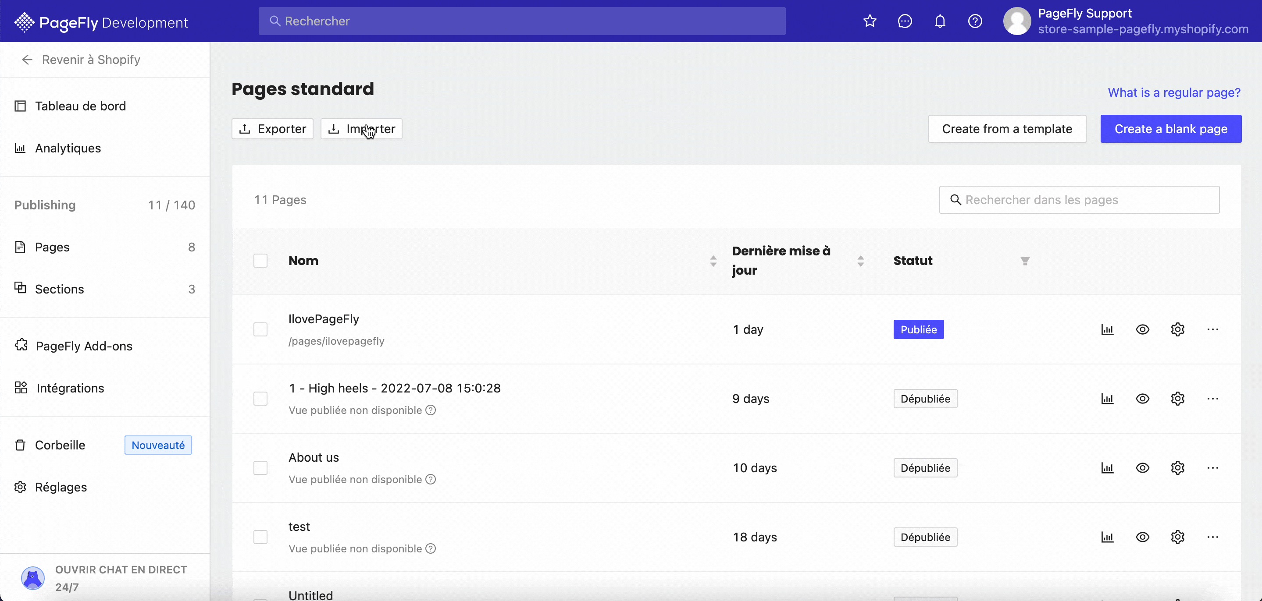Click the Importer button
The width and height of the screenshot is (1262, 601).
point(362,129)
